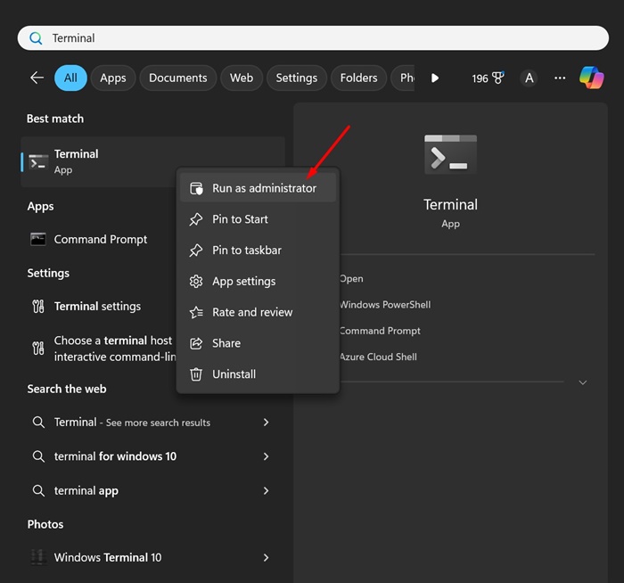Switch to the Documents filter tab

(177, 78)
